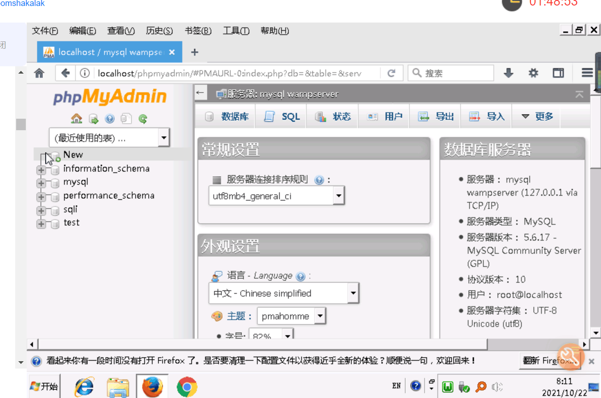Click help icon beside Language label

[x=300, y=277]
